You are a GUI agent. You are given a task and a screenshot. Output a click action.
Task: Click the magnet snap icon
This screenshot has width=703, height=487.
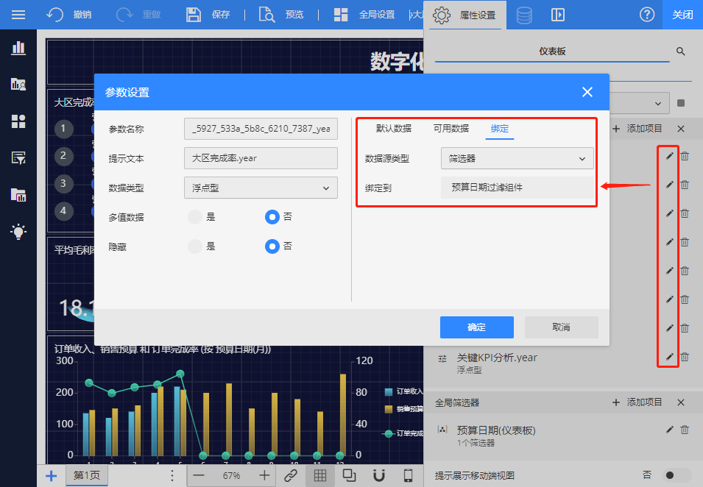coord(378,475)
